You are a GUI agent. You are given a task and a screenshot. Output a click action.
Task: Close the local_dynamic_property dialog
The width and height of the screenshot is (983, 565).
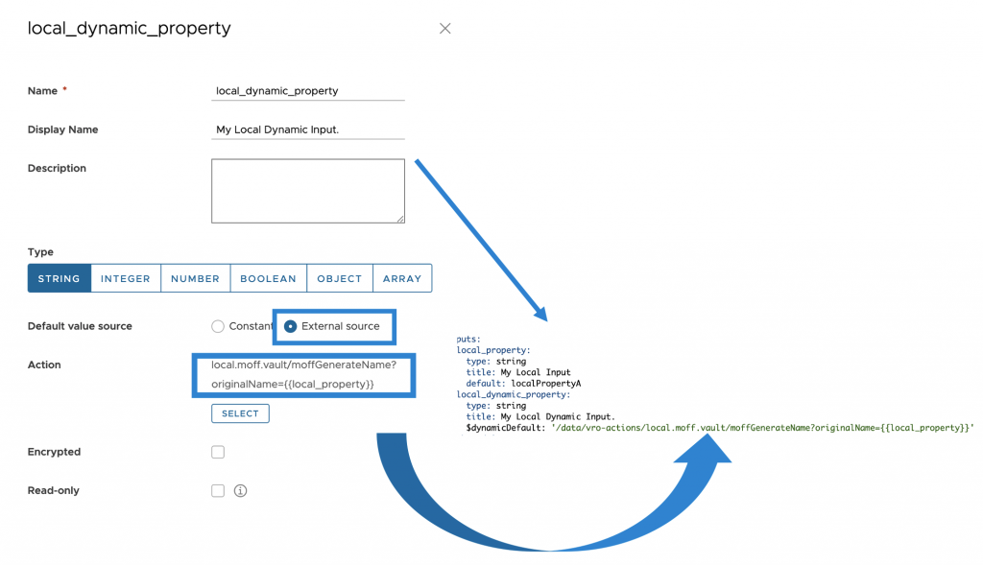pos(445,28)
